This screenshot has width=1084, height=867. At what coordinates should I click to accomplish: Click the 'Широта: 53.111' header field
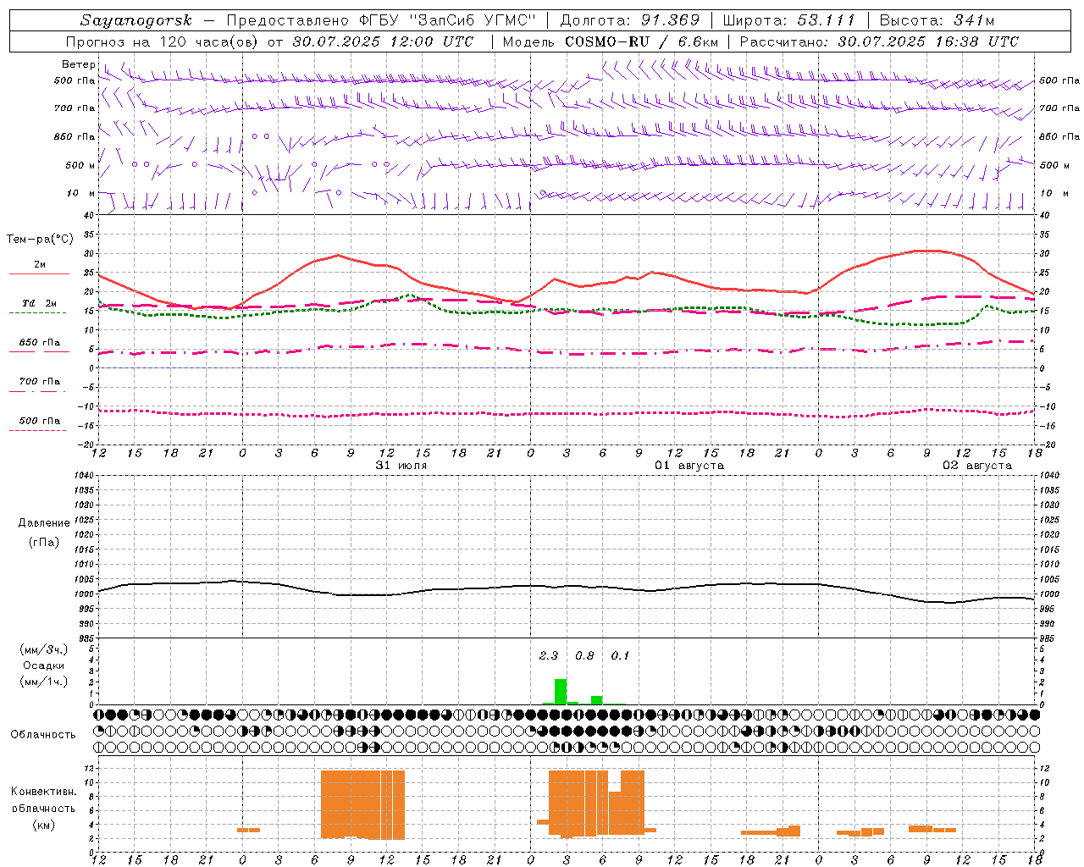(788, 20)
